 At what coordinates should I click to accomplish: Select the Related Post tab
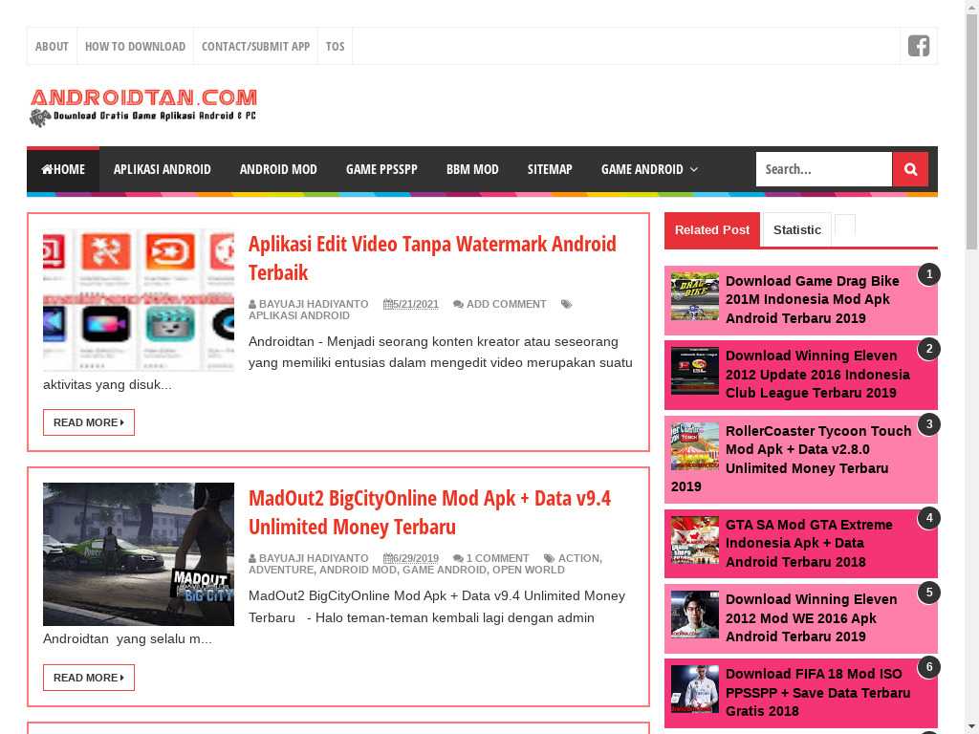coord(712,229)
